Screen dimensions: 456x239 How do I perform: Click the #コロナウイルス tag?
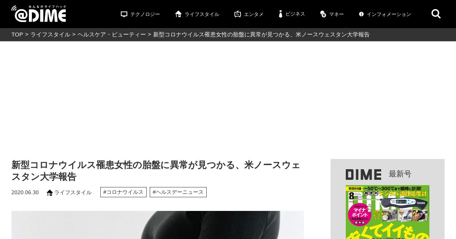click(x=123, y=192)
